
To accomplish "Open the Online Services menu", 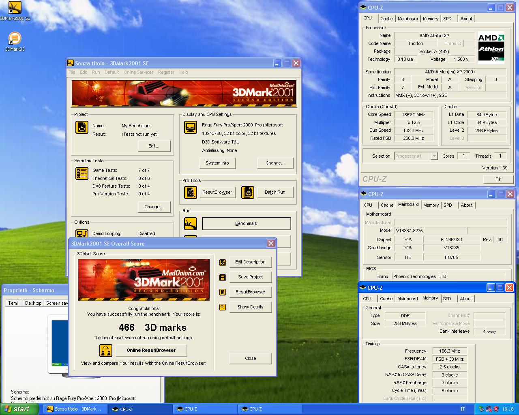I will pos(139,72).
